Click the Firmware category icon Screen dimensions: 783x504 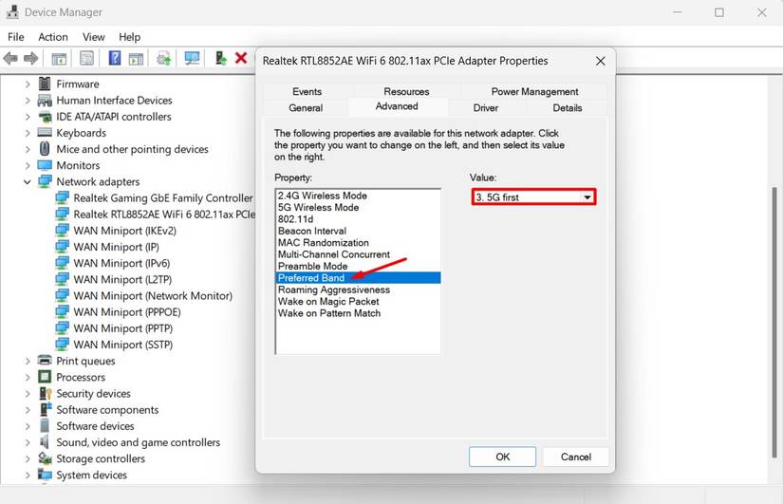coord(45,84)
